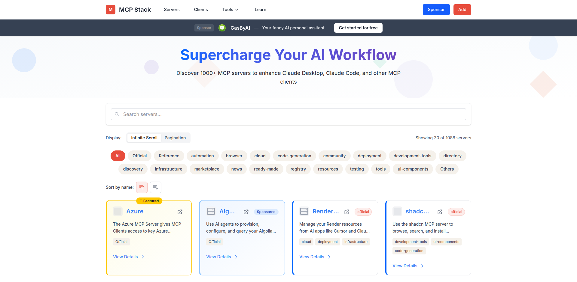Viewport: 577px width, 282px height.
Task: Focus the Search servers input field
Action: (x=288, y=114)
